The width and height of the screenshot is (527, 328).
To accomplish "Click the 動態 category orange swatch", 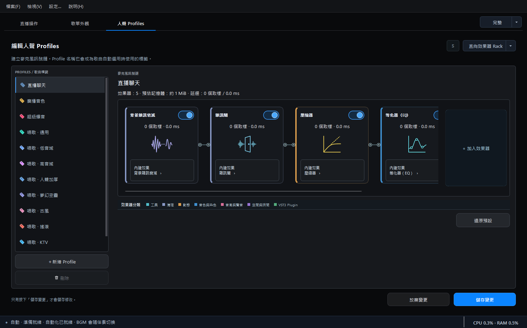I will pyautogui.click(x=180, y=205).
